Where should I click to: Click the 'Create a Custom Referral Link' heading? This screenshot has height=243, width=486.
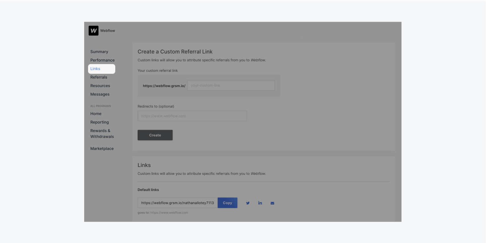(175, 51)
